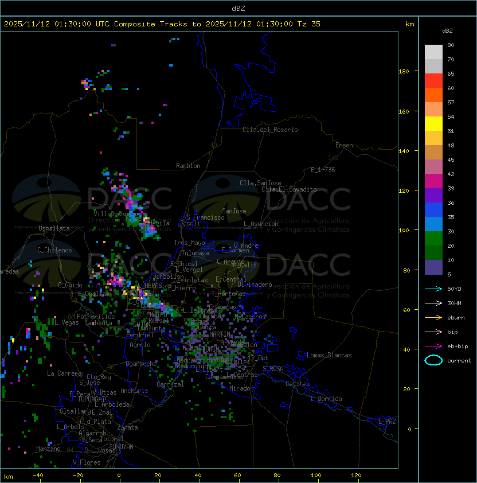Select the 'S_Francisco' map label
The image size is (477, 483).
[x=205, y=217]
